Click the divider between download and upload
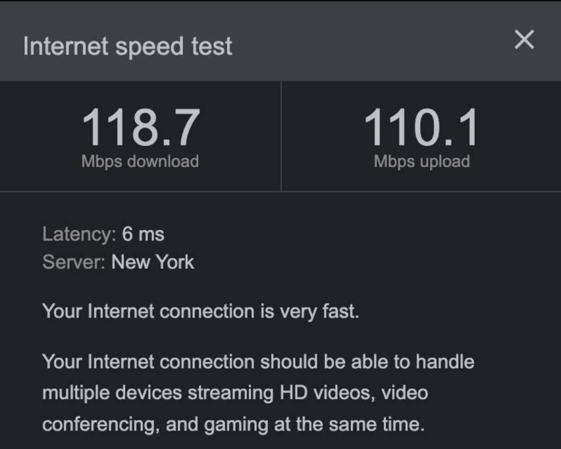Screen dimensions: 561x449 pos(281,136)
